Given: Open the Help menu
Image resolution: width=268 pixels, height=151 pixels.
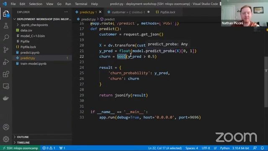Looking at the screenshot, I should point(95,4).
